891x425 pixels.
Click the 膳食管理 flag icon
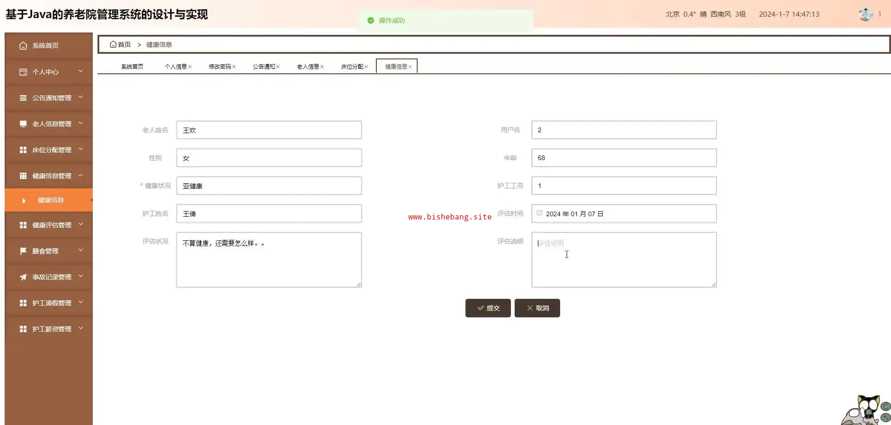(x=23, y=251)
